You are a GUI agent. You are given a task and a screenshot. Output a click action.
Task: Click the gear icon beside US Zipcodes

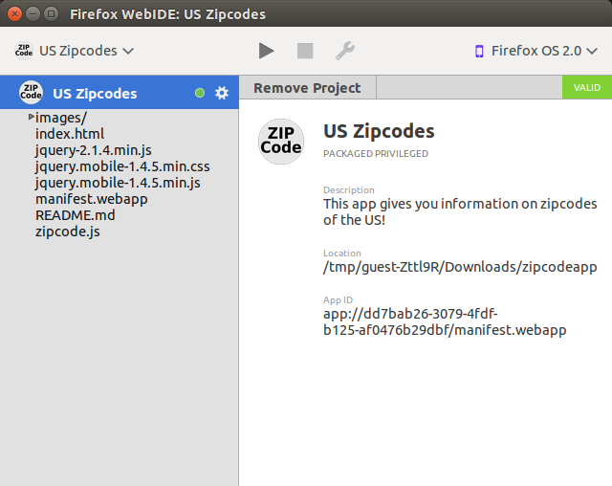coord(222,93)
